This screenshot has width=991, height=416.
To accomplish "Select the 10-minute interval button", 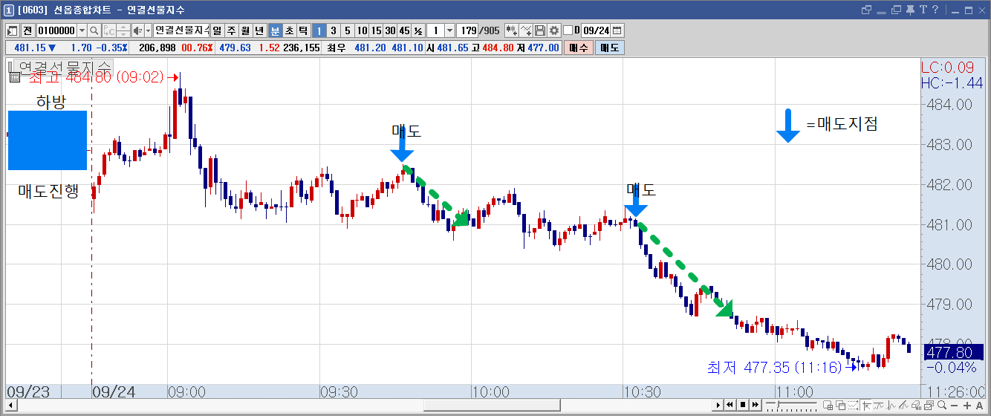I will (362, 30).
